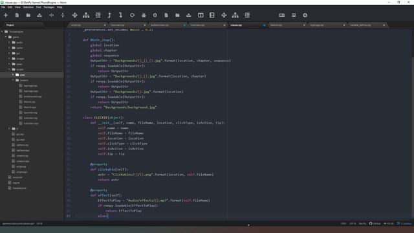This screenshot has height=233, width=414.
Task: Click the download-tray icon left of the columns icon
Action: click(x=188, y=16)
